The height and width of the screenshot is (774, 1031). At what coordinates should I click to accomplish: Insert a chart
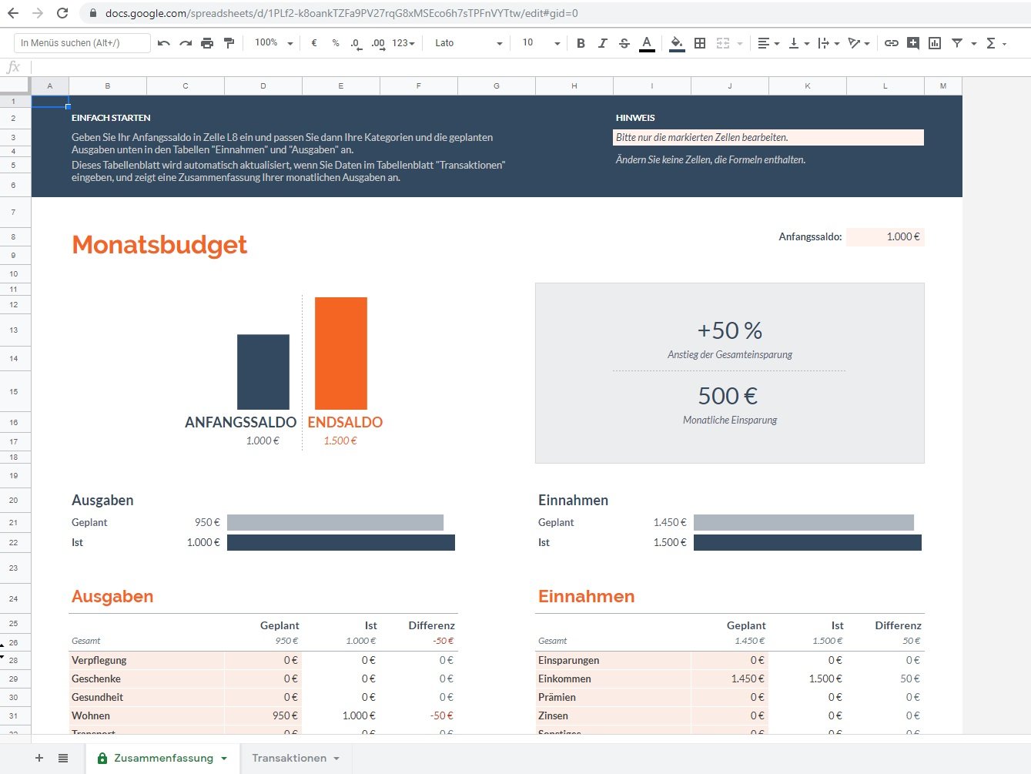pyautogui.click(x=935, y=43)
